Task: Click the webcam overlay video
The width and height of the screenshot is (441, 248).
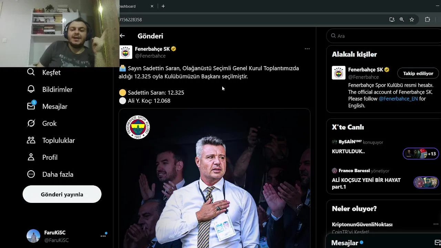Action: (x=60, y=33)
